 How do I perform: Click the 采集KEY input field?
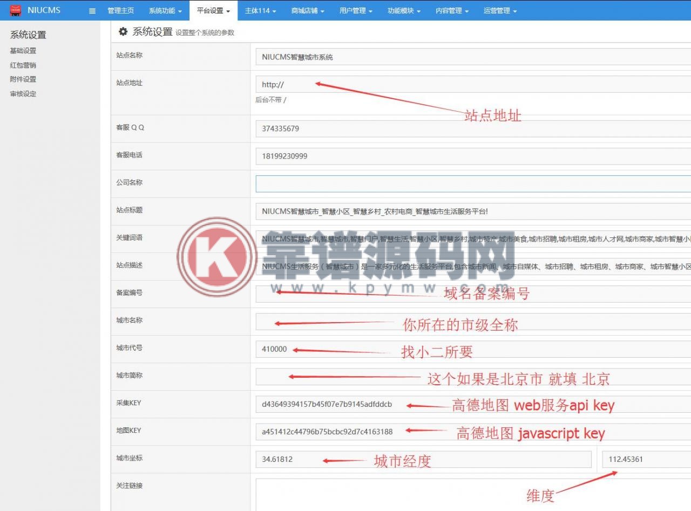pyautogui.click(x=473, y=404)
